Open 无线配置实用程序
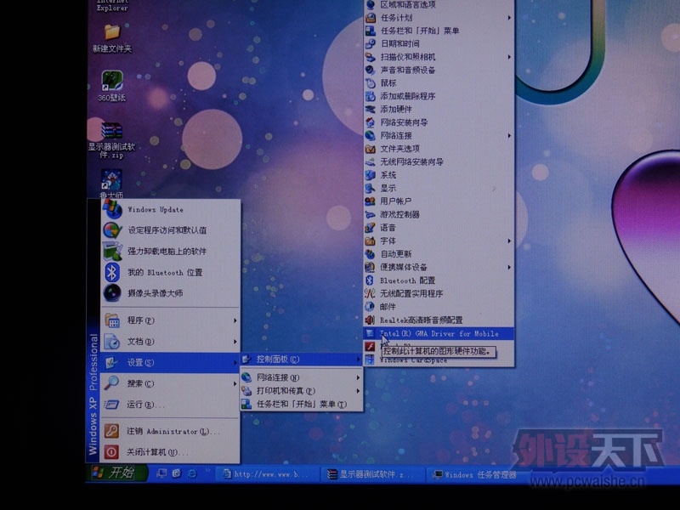 439,293
